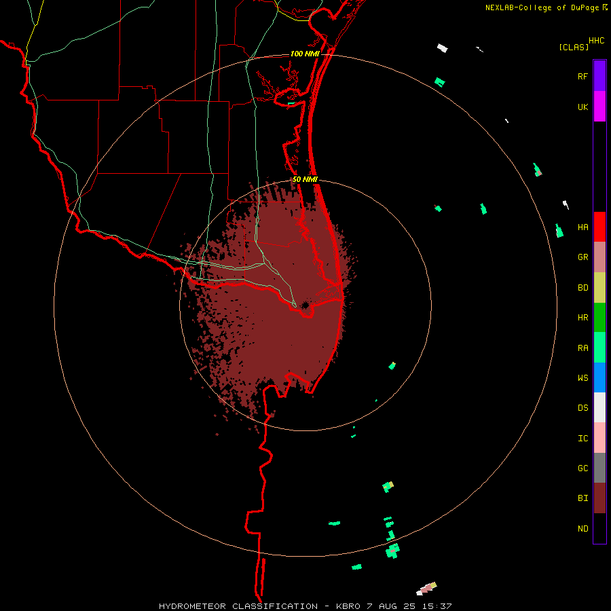The image size is (611, 611).
Task: Click the GR legend label
Action: point(582,257)
